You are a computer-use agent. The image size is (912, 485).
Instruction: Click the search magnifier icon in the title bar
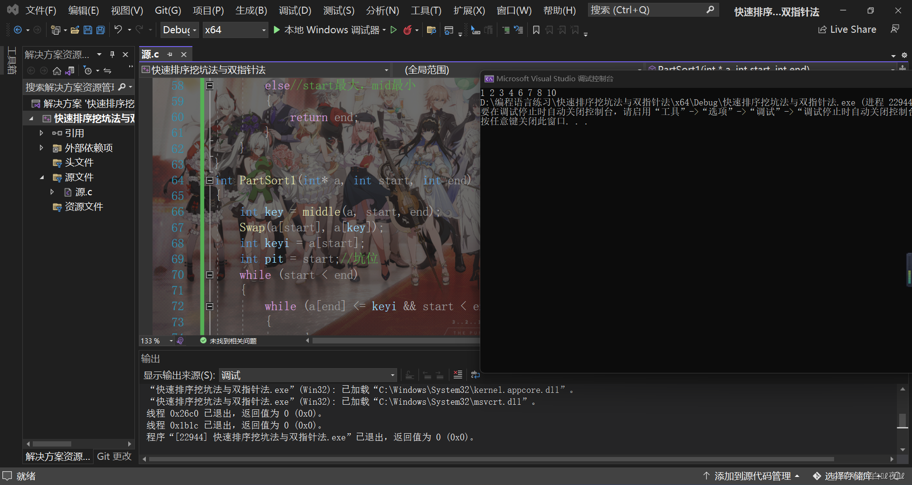point(710,10)
